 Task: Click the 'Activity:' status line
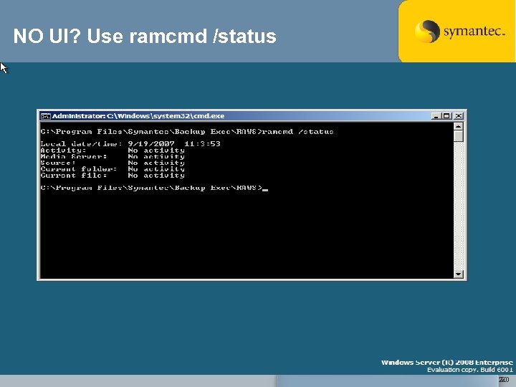coord(113,150)
